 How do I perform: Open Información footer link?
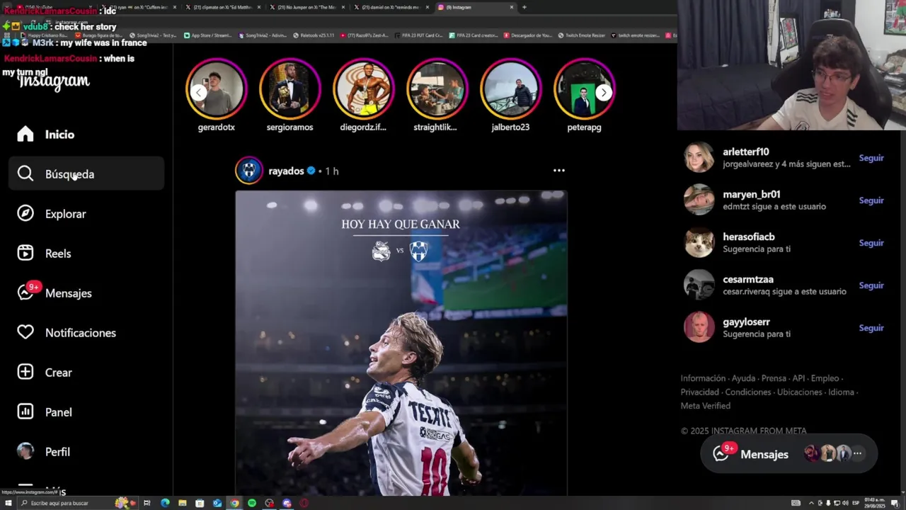coord(703,378)
